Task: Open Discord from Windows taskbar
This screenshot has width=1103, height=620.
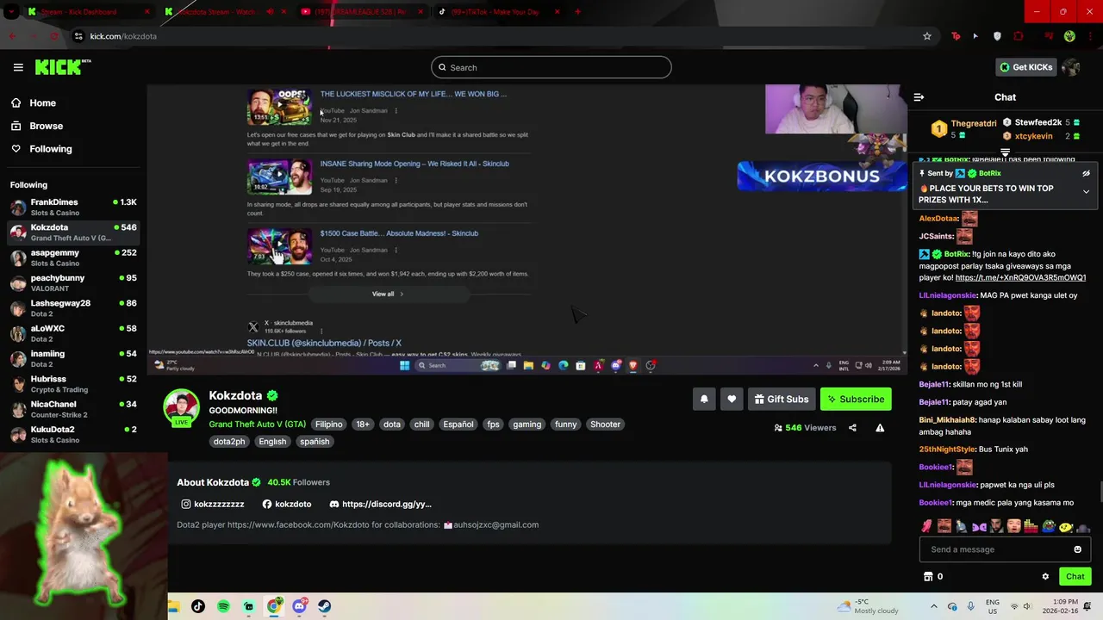Action: 299,606
